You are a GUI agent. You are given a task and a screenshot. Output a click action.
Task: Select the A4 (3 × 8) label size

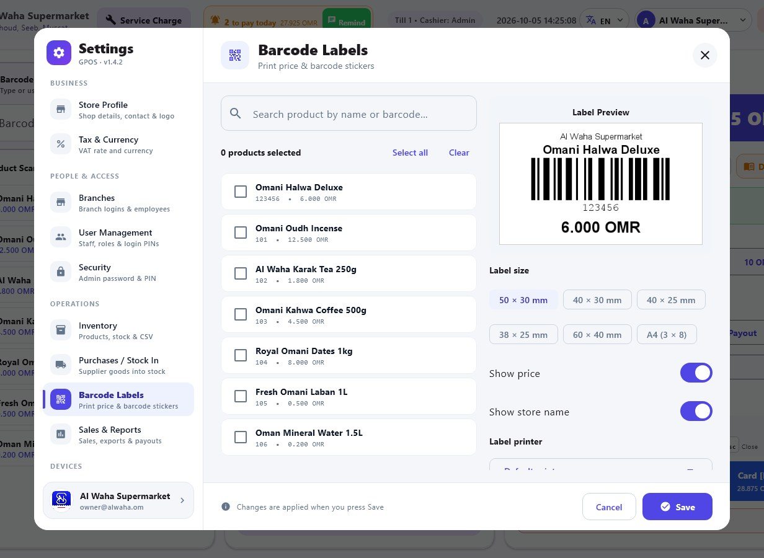667,334
